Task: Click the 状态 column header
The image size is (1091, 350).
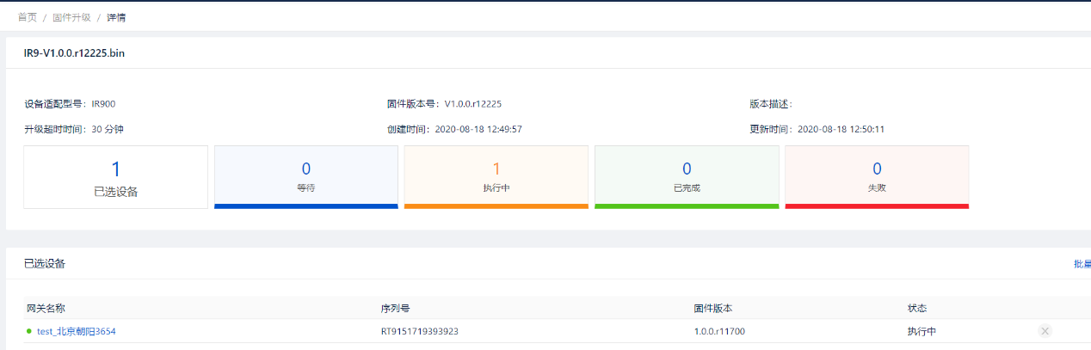Action: pyautogui.click(x=917, y=308)
